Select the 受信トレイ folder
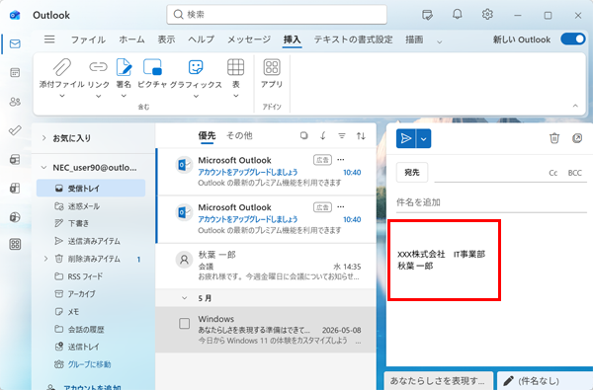This screenshot has height=390, width=593. pos(91,189)
